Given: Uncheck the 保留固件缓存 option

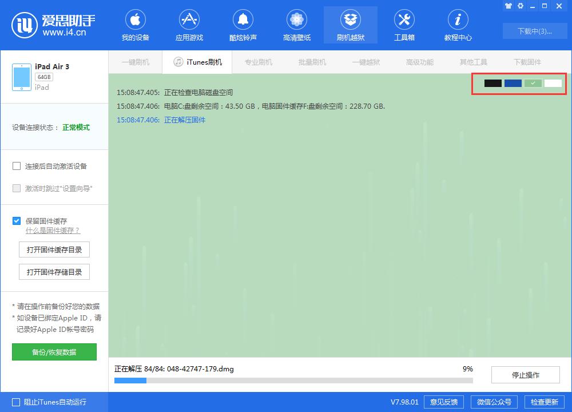Looking at the screenshot, I should tap(17, 220).
